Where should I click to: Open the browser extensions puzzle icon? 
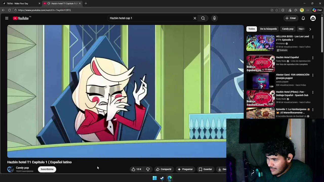point(283,10)
